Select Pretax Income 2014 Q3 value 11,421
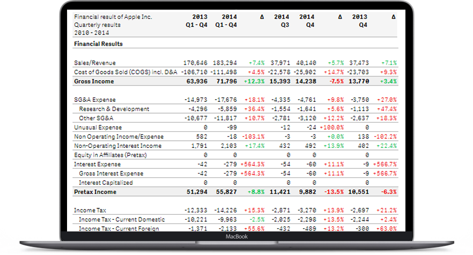 (279, 192)
